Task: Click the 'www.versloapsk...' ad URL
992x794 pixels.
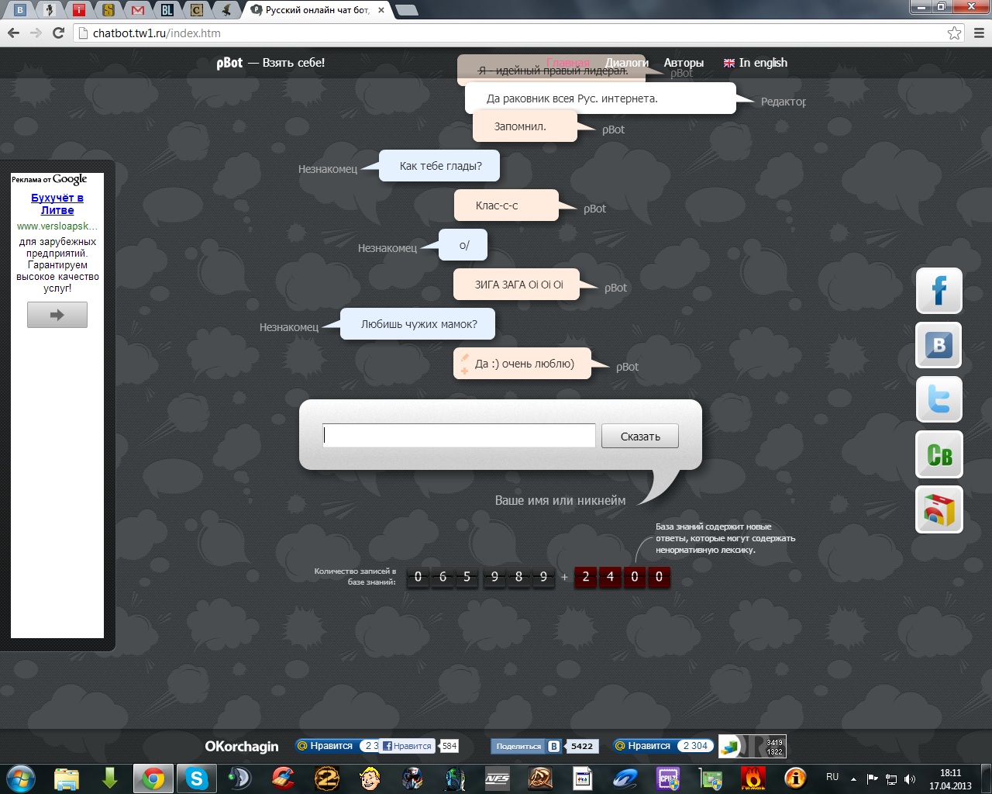Action: point(57,226)
